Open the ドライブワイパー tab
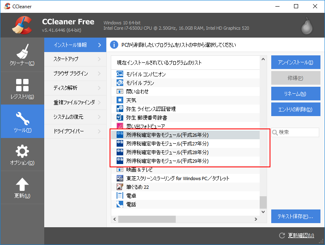This screenshot has height=245, width=325. (x=75, y=131)
